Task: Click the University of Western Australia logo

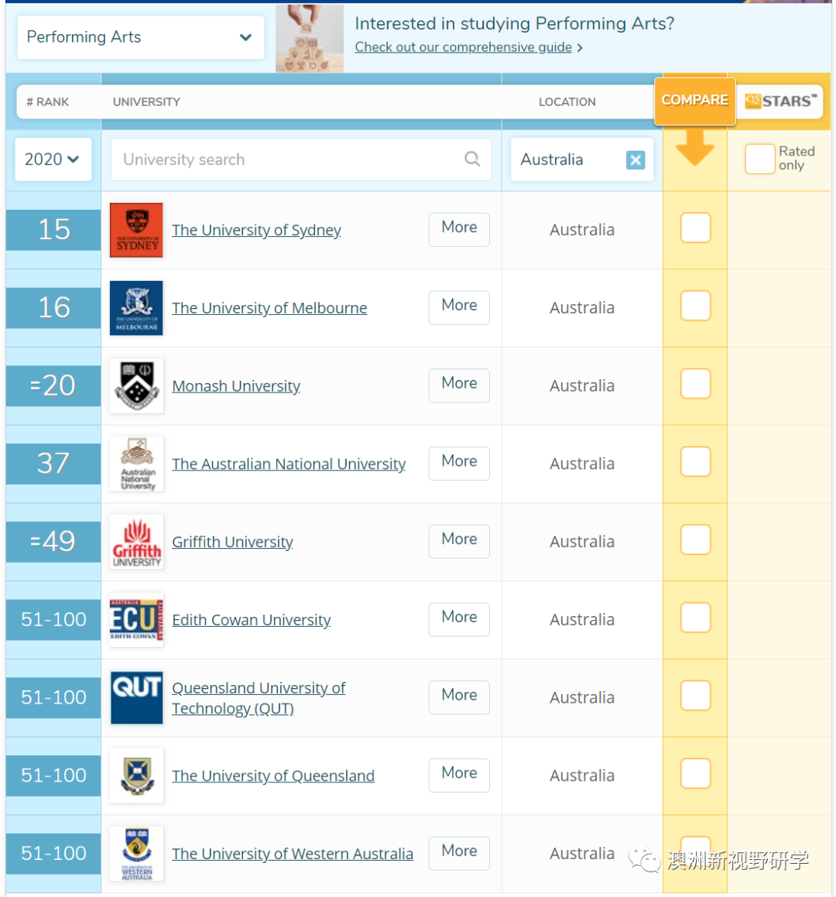Action: click(x=136, y=854)
